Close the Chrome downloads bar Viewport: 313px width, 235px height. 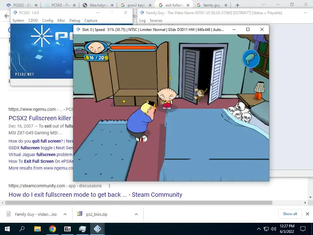pyautogui.click(x=307, y=214)
